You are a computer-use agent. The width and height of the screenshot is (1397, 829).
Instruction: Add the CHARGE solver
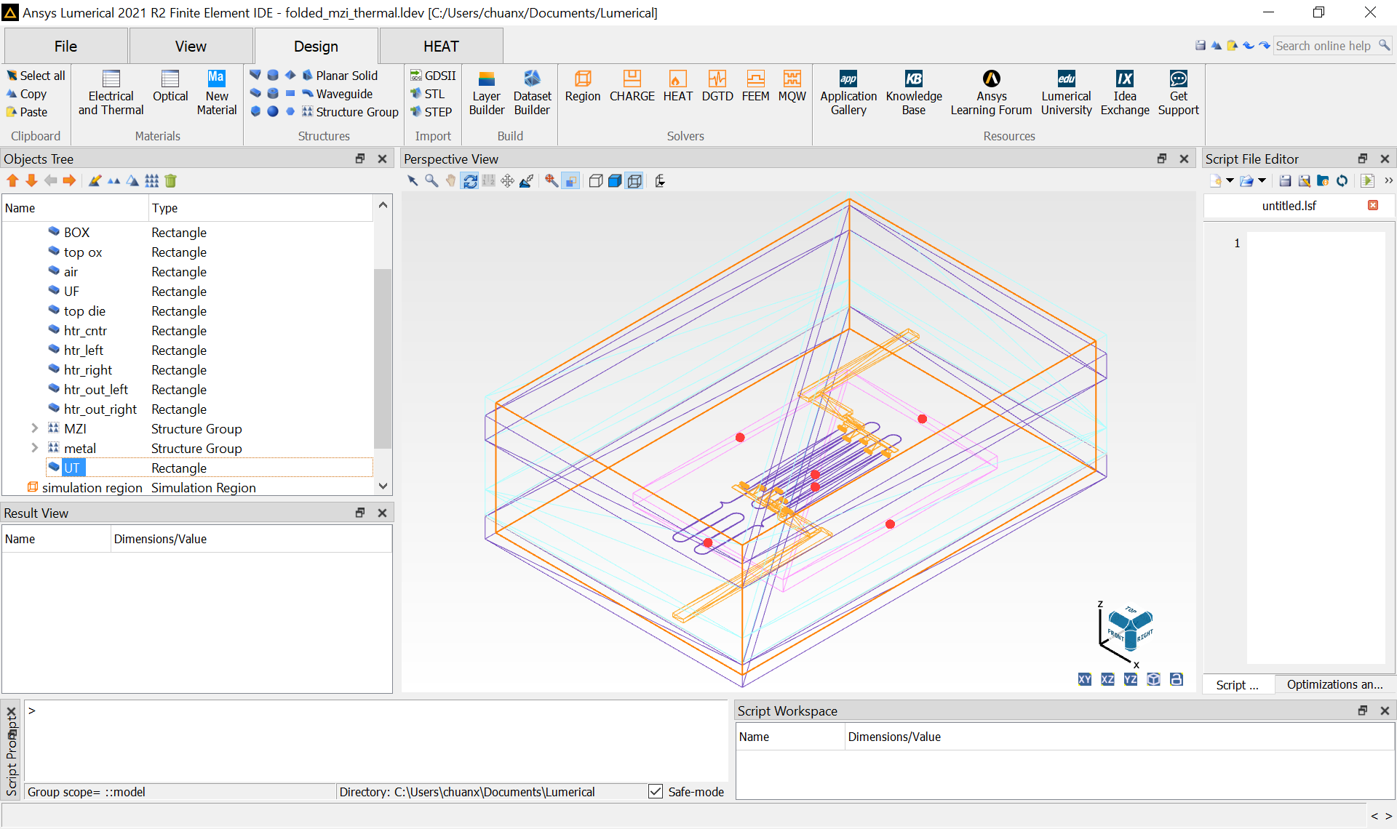[x=632, y=87]
